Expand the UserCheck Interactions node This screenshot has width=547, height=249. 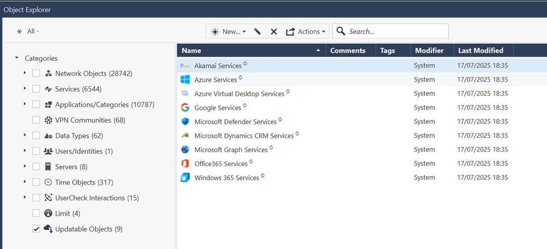pyautogui.click(x=25, y=197)
